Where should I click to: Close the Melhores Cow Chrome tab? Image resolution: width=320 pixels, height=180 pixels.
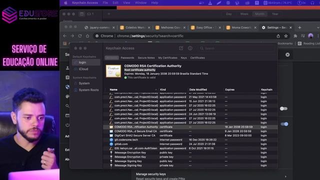[x=184, y=27]
